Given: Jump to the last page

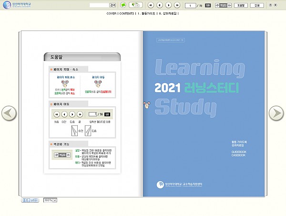Looking at the screenshot, I should 177,5.
